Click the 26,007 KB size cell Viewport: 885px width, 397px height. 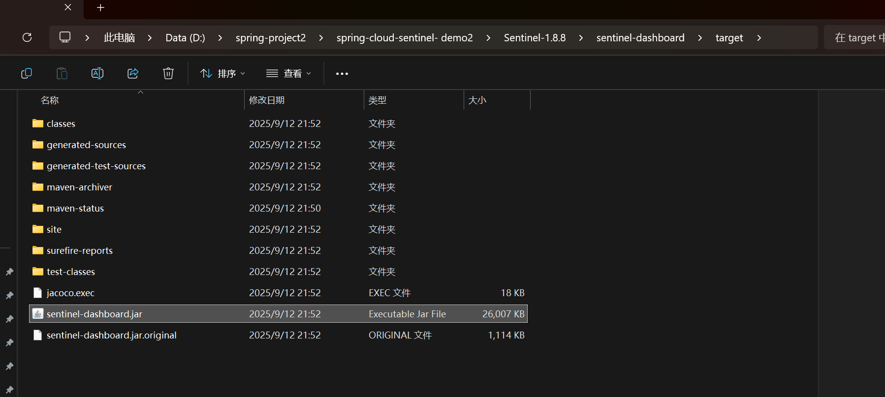coord(504,314)
